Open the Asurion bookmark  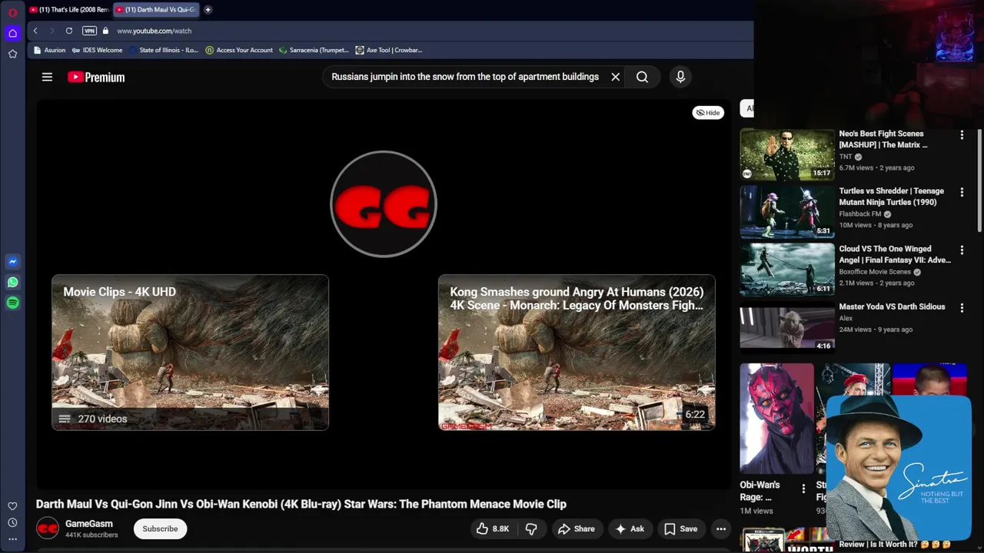(x=50, y=50)
